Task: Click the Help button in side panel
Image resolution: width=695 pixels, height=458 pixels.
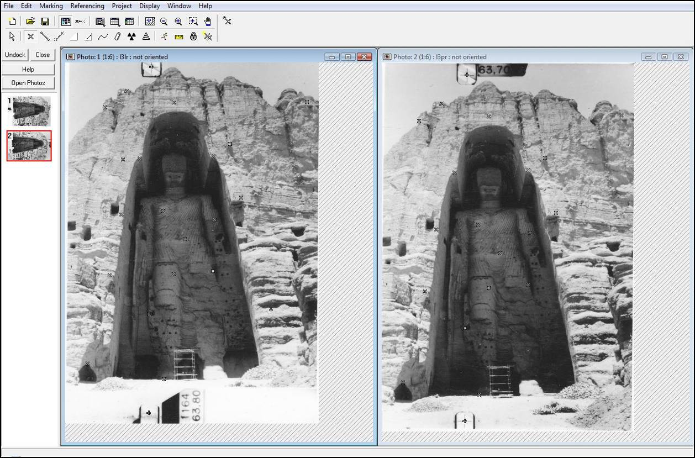Action: [x=28, y=69]
